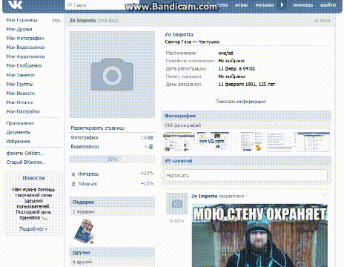Viewport: 344px width, 267px height.
Task: Open Мои Друзья in sidebar
Action: tap(19, 29)
